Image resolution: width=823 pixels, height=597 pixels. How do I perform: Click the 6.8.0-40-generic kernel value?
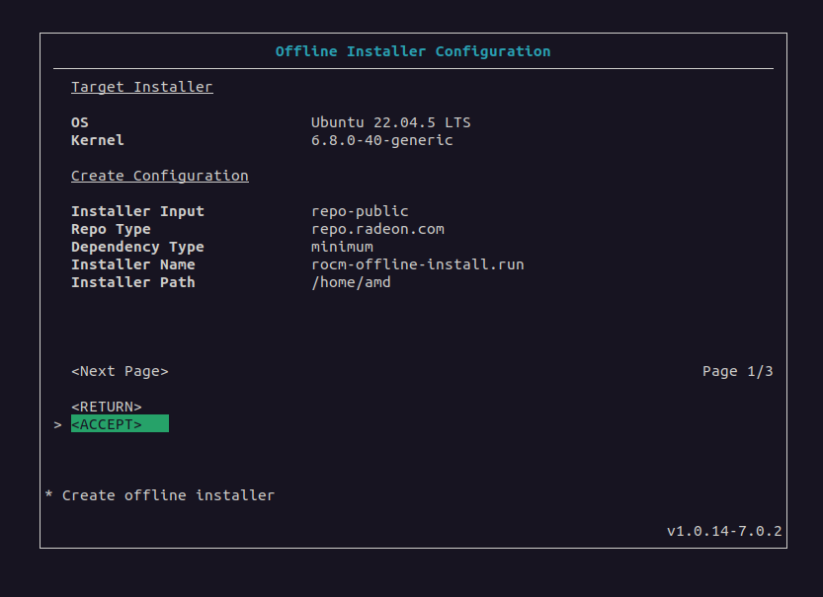pos(381,140)
